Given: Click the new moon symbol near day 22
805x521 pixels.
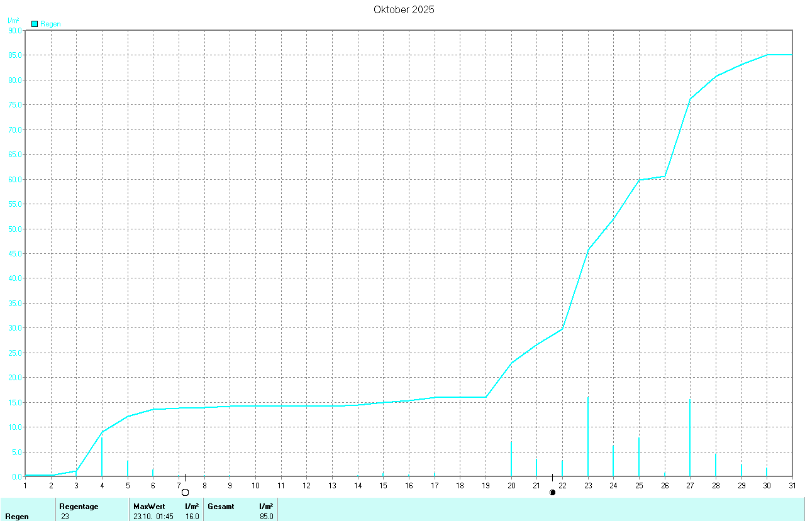Looking at the screenshot, I should (552, 492).
